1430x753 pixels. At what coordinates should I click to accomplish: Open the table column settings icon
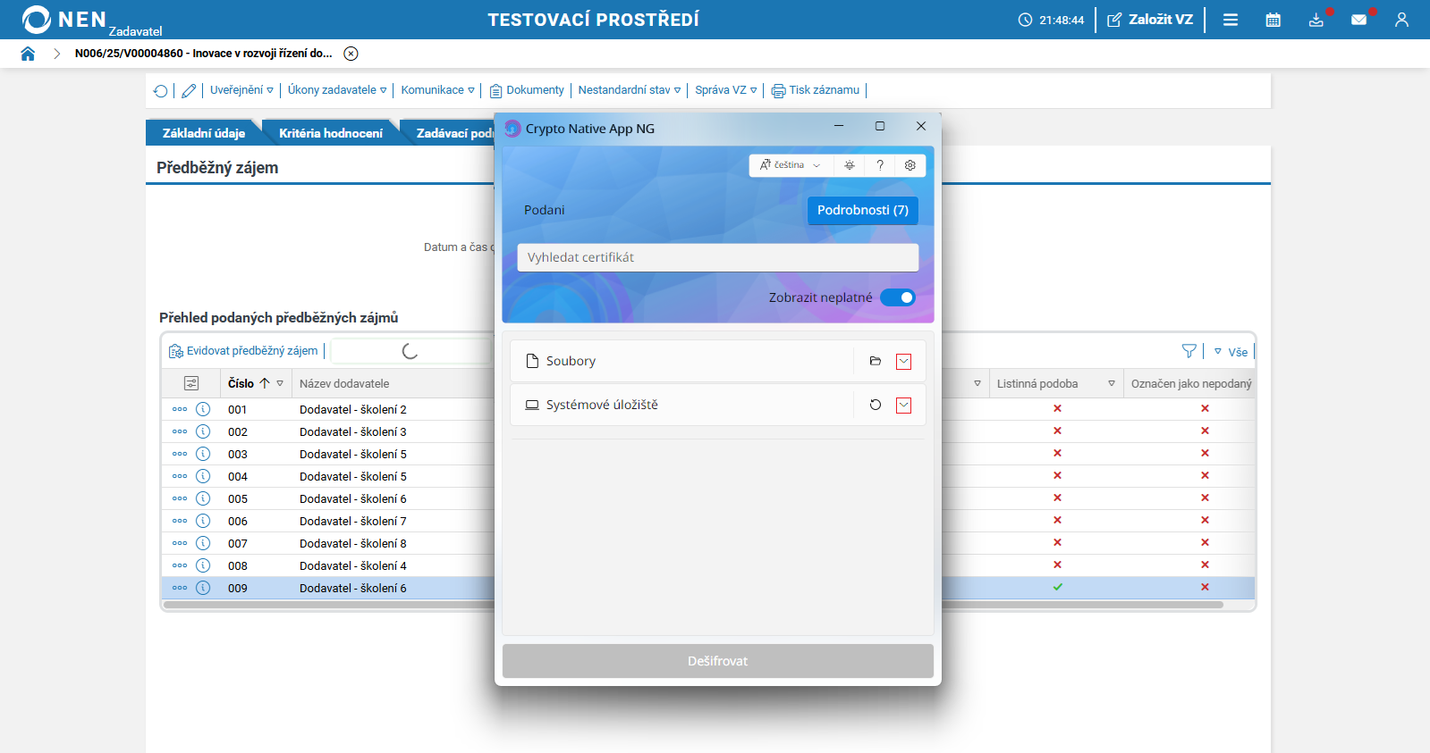pos(191,383)
